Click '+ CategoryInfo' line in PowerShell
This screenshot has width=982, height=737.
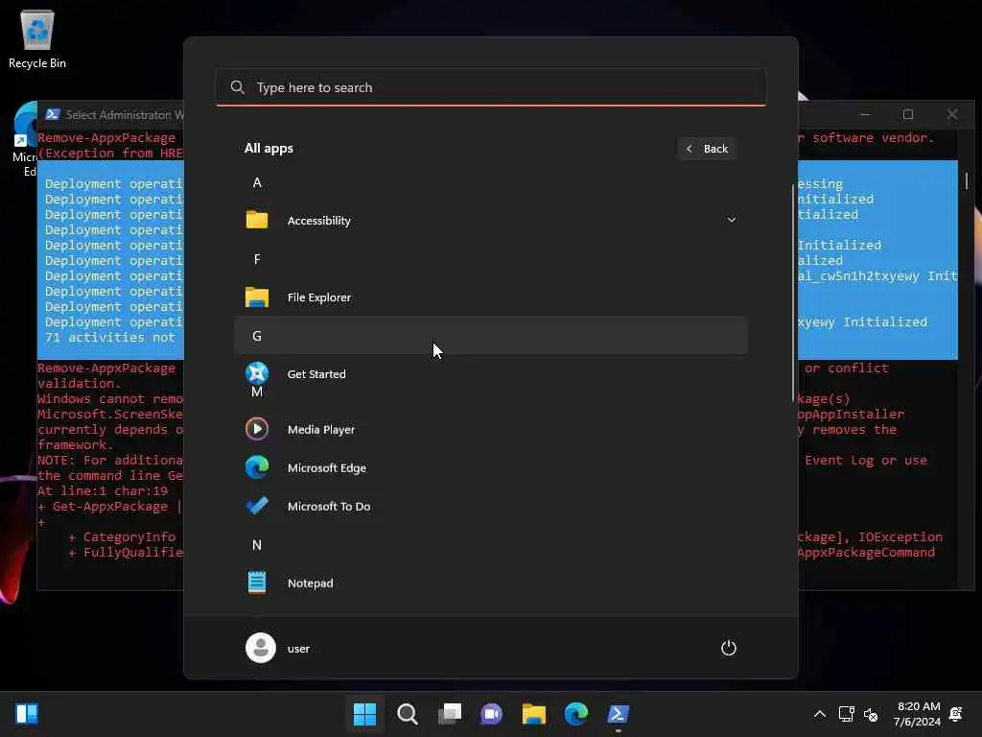(122, 536)
